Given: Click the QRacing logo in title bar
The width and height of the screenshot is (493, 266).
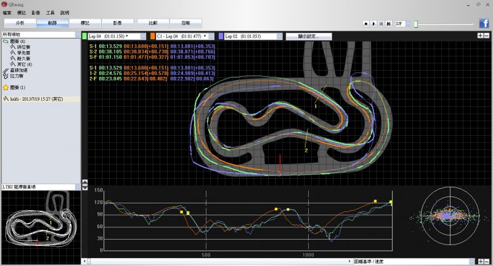Looking at the screenshot, I should tap(4, 4).
